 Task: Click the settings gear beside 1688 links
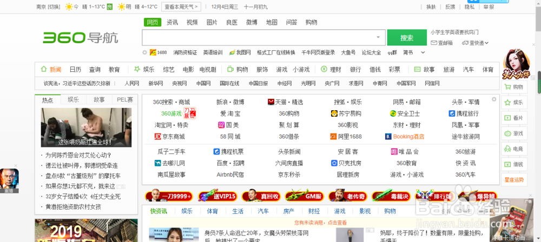click(144, 52)
